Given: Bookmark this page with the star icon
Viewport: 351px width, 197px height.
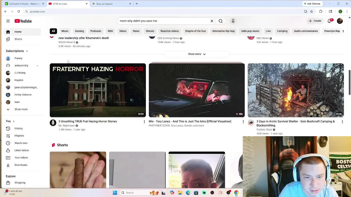Looking at the screenshot, I should point(312,11).
